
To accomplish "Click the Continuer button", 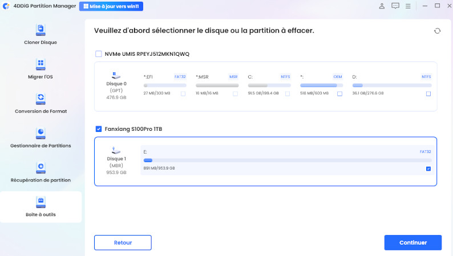I will [413, 242].
